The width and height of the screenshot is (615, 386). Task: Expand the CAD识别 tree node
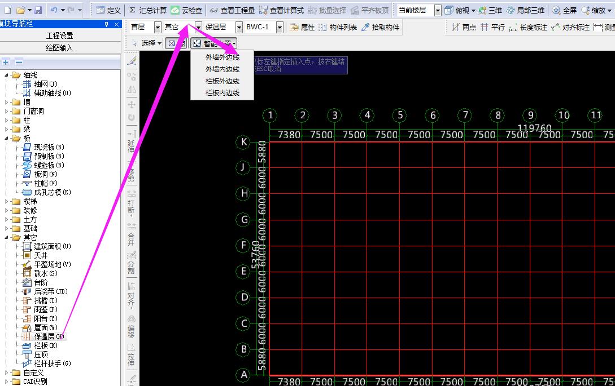click(6, 381)
